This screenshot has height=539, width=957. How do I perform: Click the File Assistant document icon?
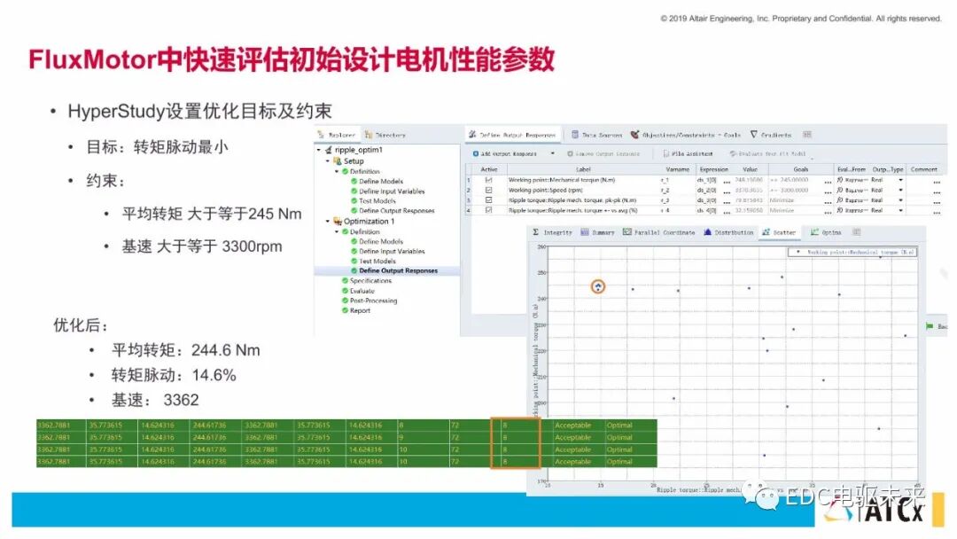[665, 154]
